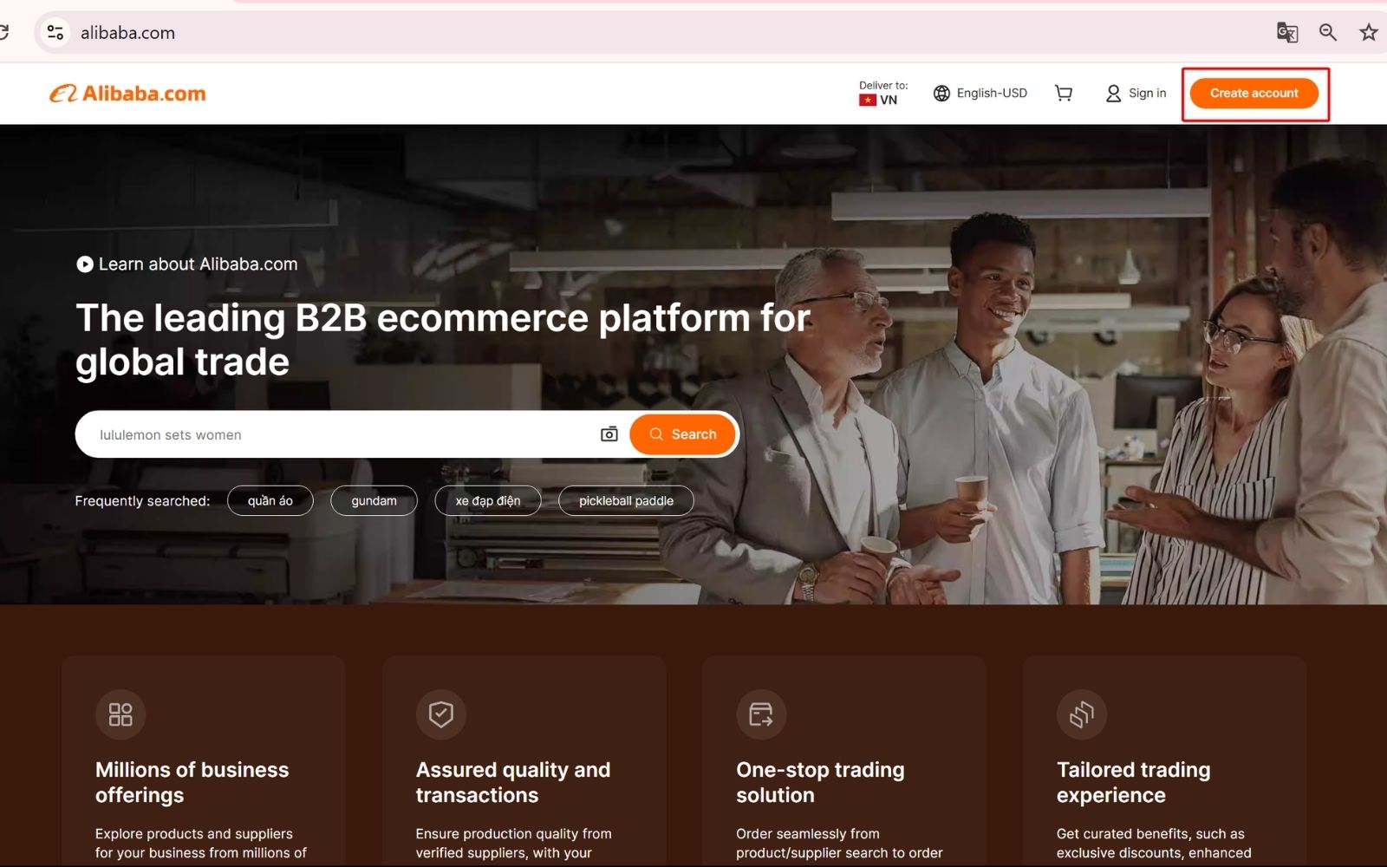Bookmark this page with star icon
1387x867 pixels.
[x=1369, y=32]
